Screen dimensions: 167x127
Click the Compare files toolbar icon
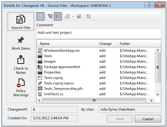pos(68,16)
